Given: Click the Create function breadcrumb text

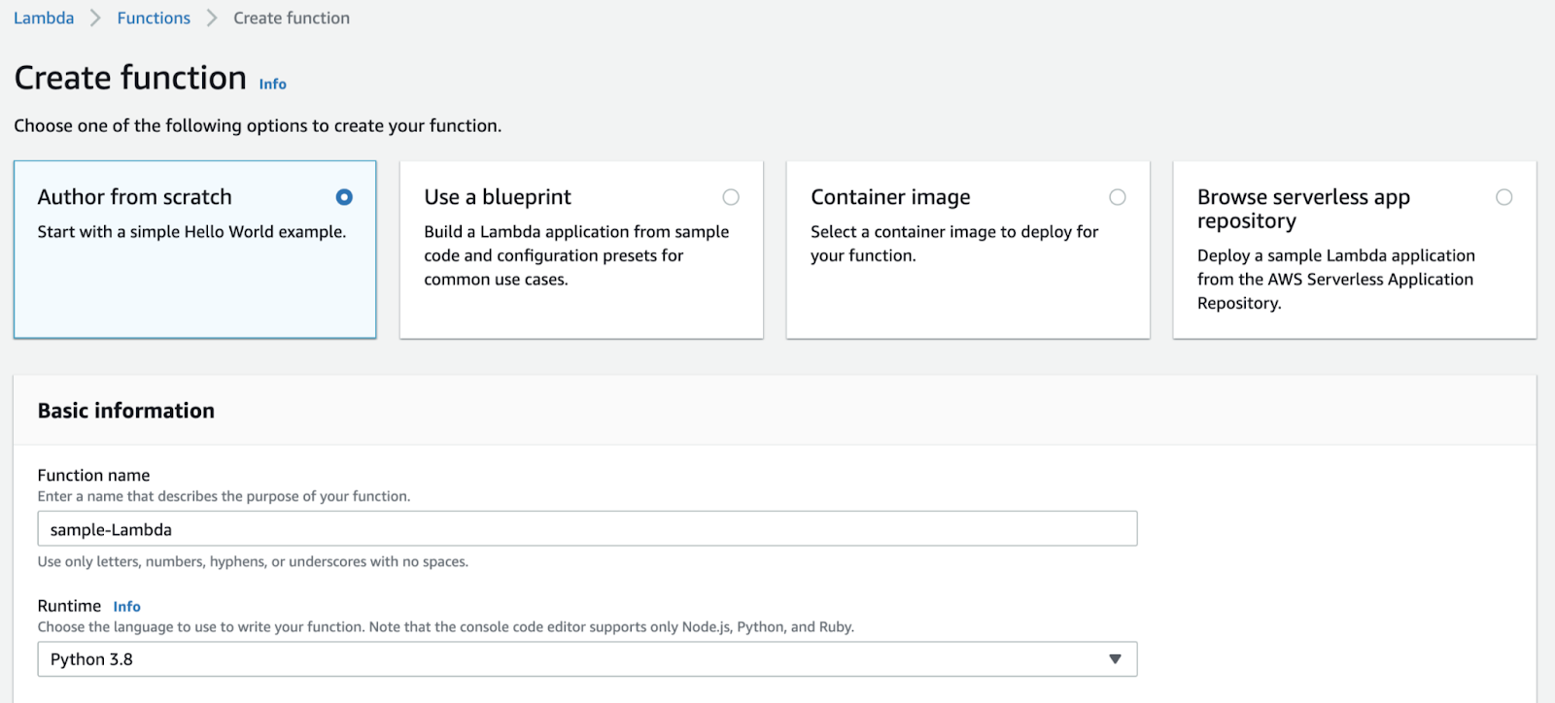Looking at the screenshot, I should click(x=292, y=17).
